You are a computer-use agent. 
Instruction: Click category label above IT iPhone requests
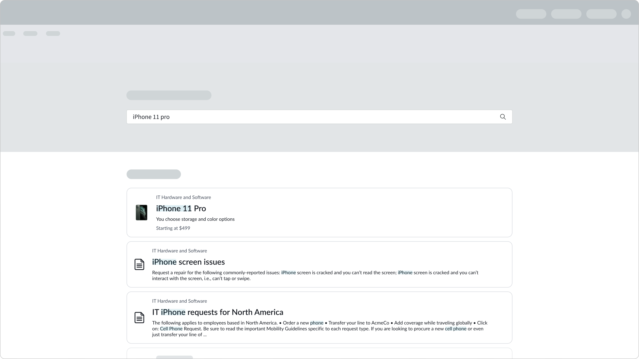[x=179, y=301]
